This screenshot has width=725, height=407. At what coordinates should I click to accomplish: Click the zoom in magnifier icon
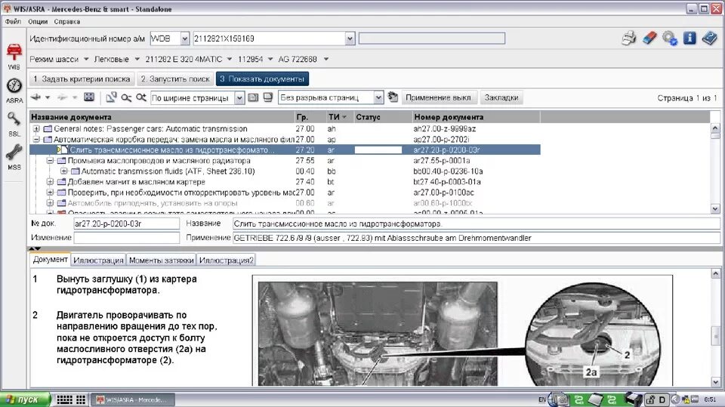point(141,97)
